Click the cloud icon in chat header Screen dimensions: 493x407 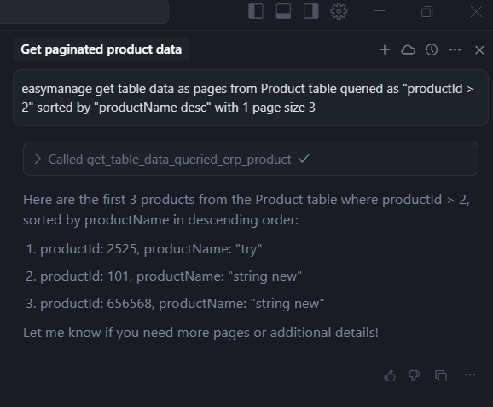[408, 49]
